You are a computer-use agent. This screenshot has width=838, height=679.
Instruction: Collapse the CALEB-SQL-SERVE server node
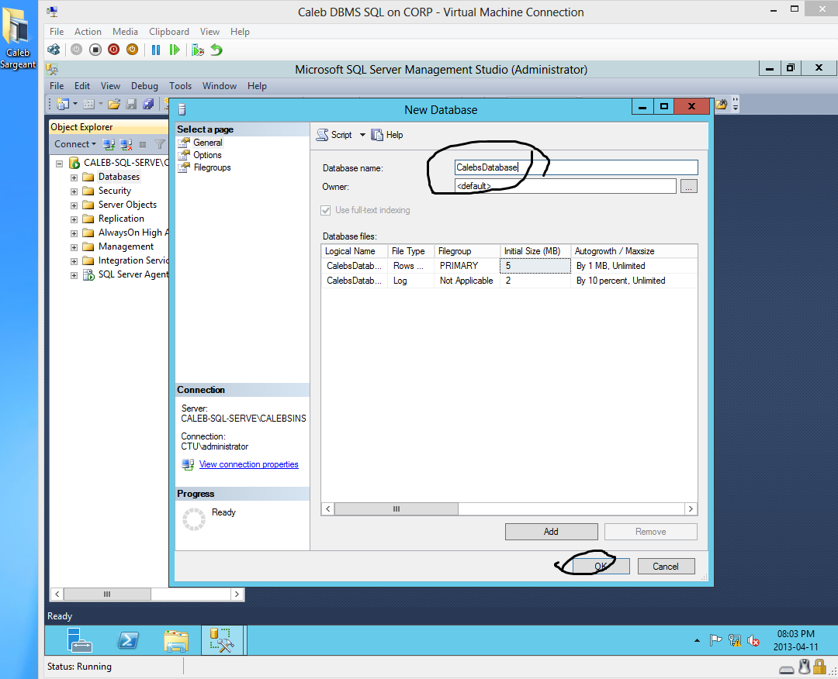coord(59,164)
